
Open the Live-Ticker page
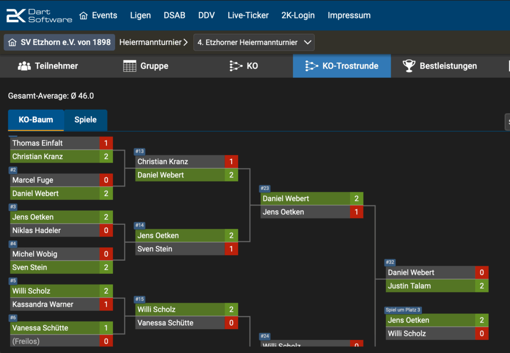pos(248,15)
